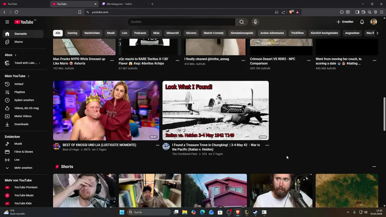
Task: Open the YouTube hamburger guide menu
Action: tap(7, 22)
